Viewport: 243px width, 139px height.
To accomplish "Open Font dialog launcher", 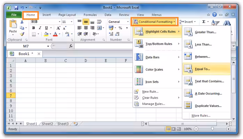I will (x=72, y=40).
